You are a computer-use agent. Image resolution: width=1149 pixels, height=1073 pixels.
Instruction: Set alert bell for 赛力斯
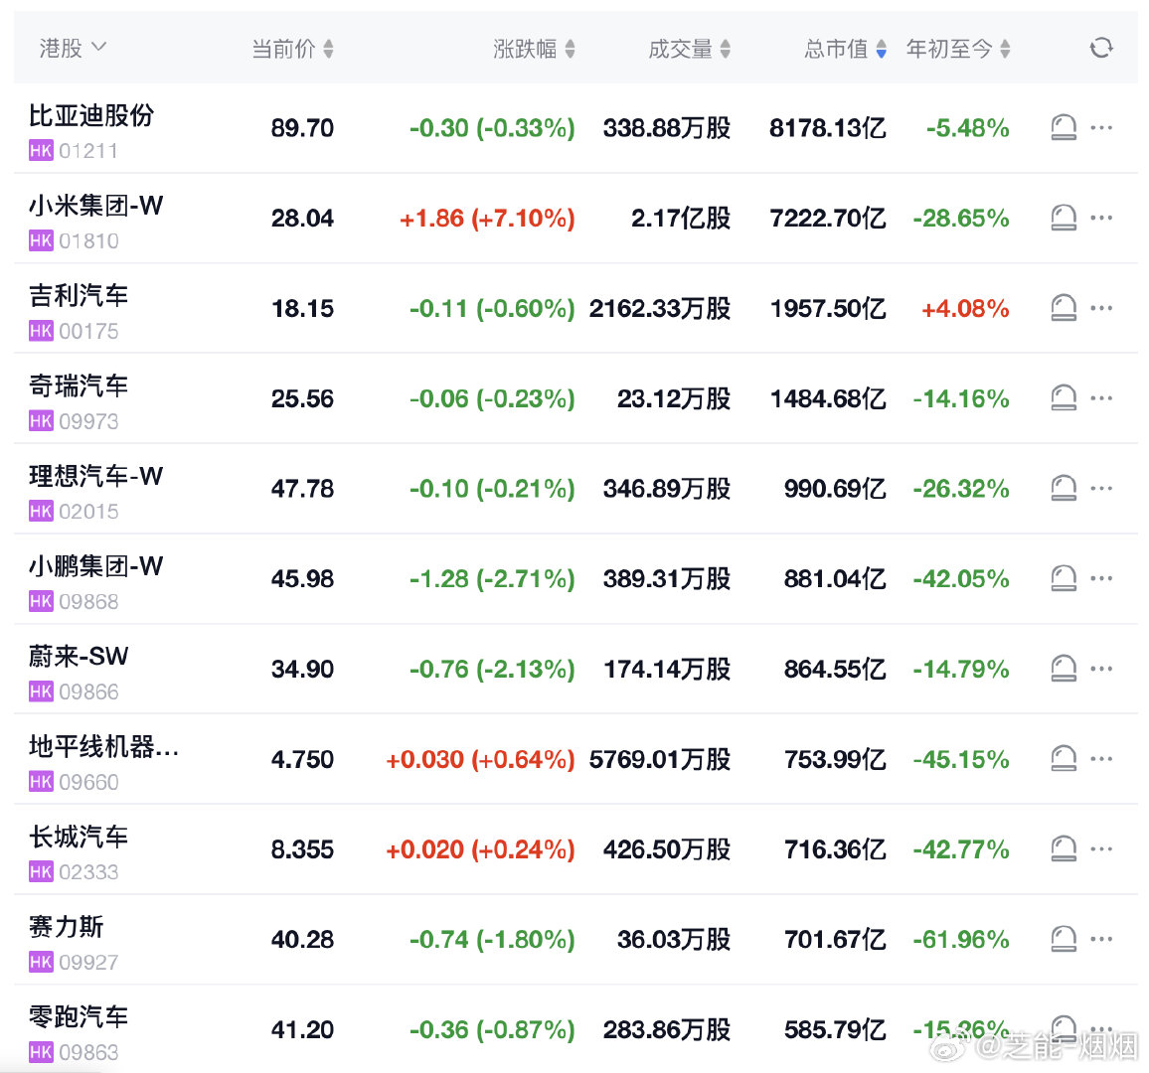point(1064,939)
